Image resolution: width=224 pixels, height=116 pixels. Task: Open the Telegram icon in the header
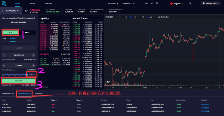[157, 3]
